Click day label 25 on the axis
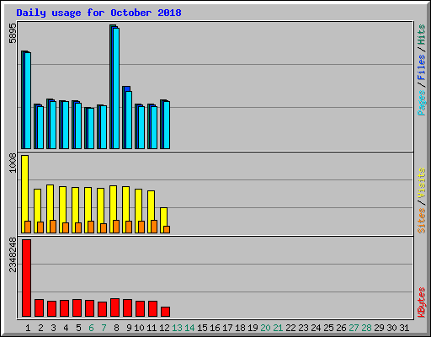Viewport: 431px width, 337px height. [328, 328]
